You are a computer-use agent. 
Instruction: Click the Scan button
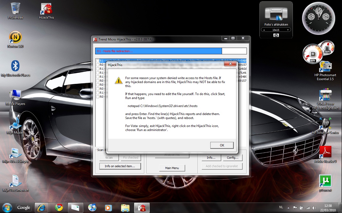pos(109,158)
